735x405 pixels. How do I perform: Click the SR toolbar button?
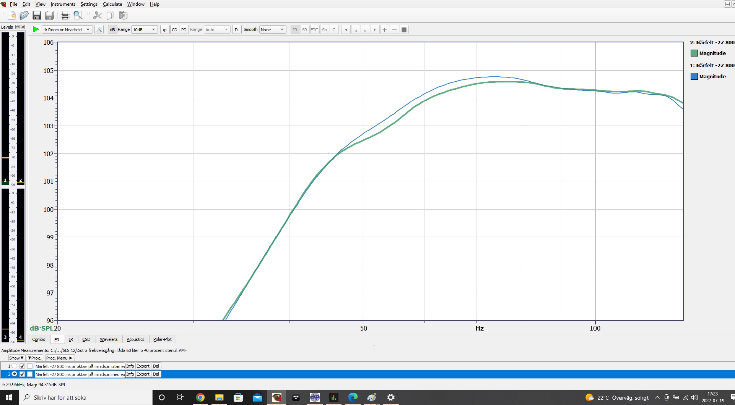pos(305,29)
